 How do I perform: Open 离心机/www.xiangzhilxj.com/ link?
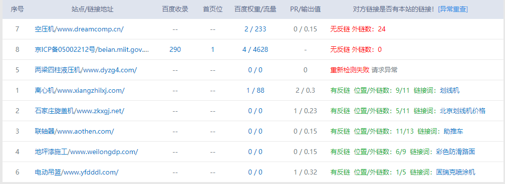point(80,90)
